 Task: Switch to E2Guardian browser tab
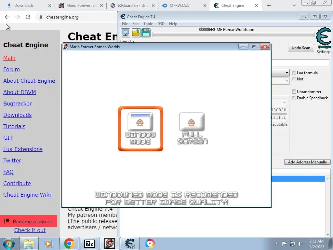point(133,6)
